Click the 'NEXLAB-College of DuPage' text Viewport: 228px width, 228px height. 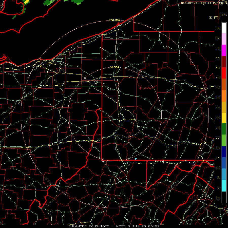202,3
